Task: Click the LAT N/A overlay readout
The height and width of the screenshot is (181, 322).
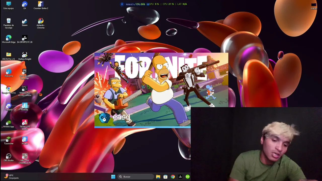Action: click(x=182, y=4)
